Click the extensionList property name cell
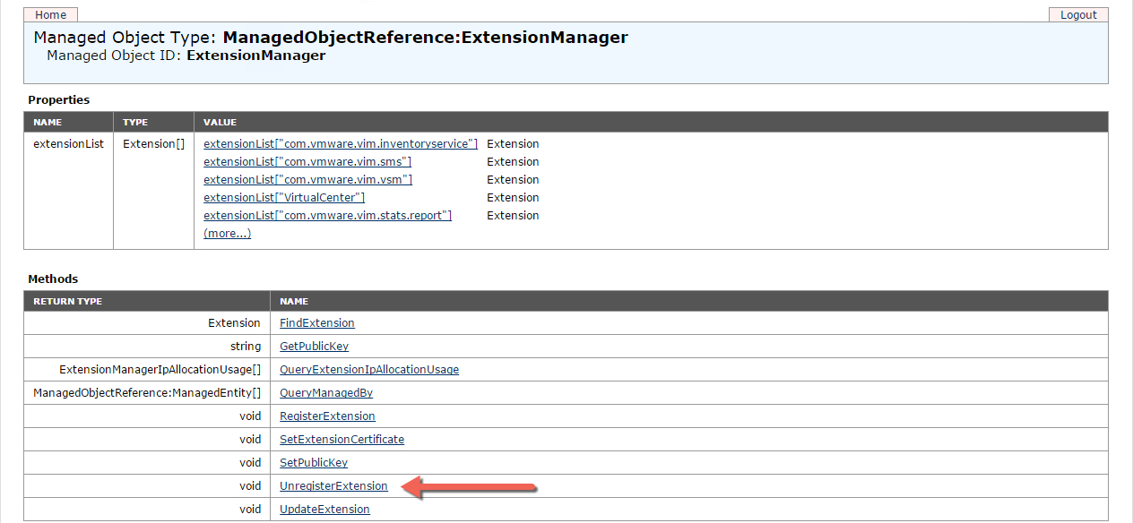 (68, 144)
